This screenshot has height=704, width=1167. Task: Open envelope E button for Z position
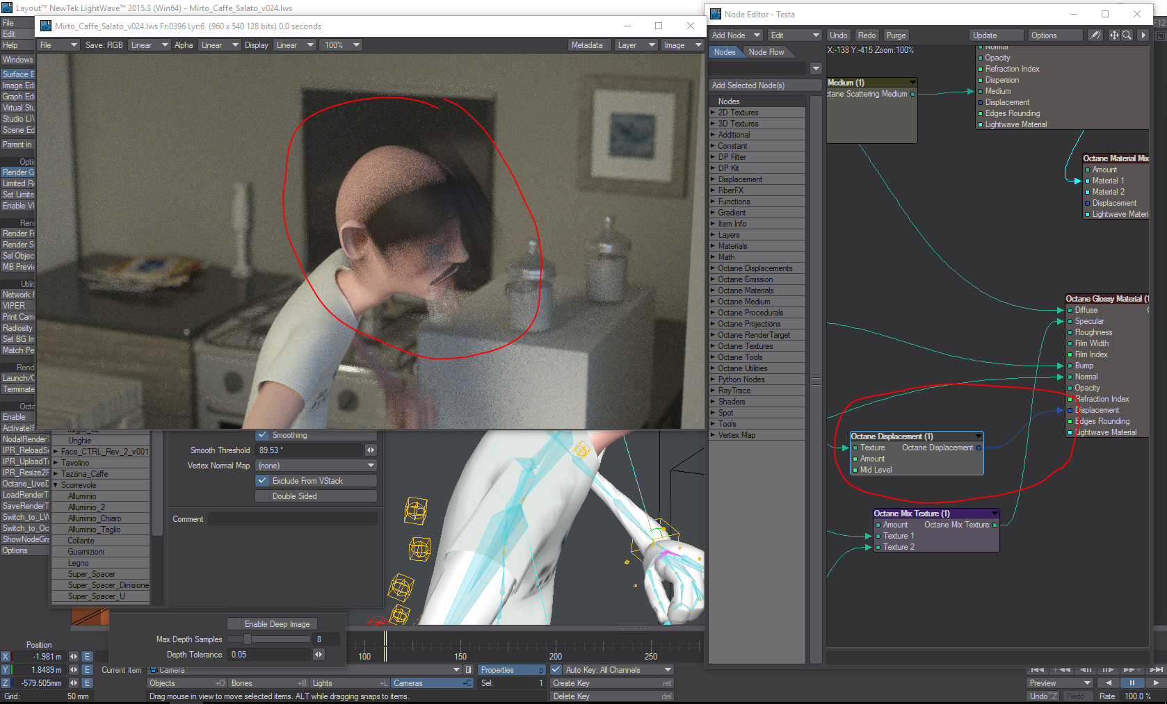[x=87, y=683]
